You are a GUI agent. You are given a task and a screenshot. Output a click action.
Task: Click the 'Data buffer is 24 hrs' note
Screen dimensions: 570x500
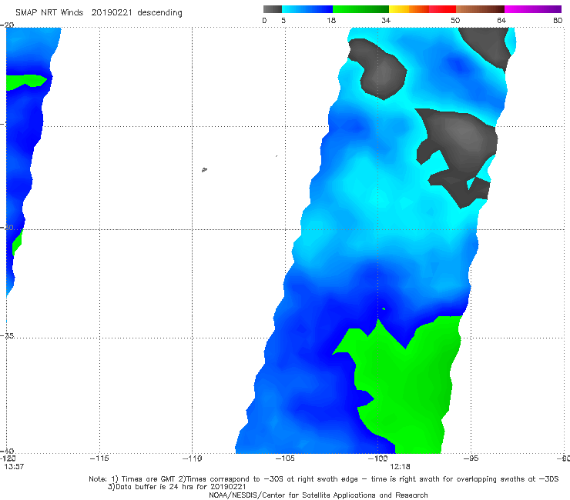coord(177,487)
